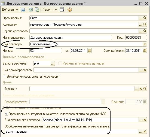The image size is (150, 137).
Task: Click the Услуги аренды text field
Action: 72,132
